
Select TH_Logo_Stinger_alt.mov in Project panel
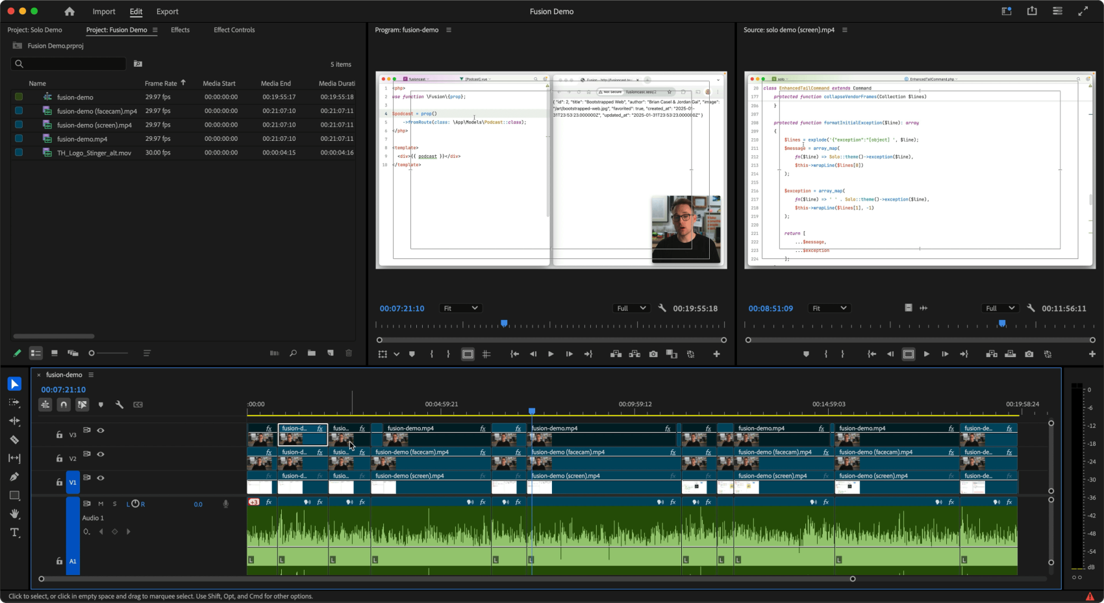tap(94, 153)
